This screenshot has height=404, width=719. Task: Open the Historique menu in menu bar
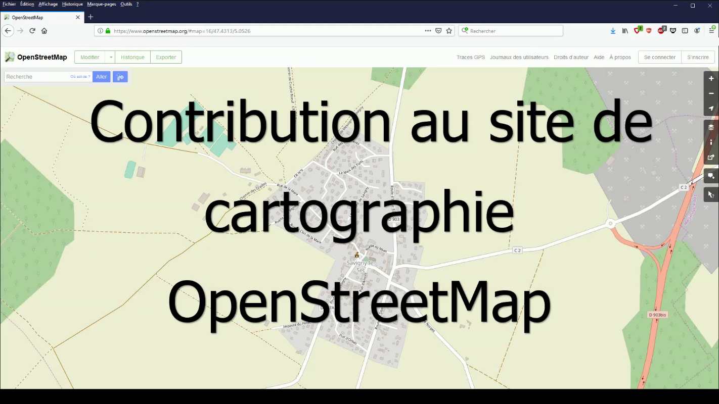coord(72,4)
